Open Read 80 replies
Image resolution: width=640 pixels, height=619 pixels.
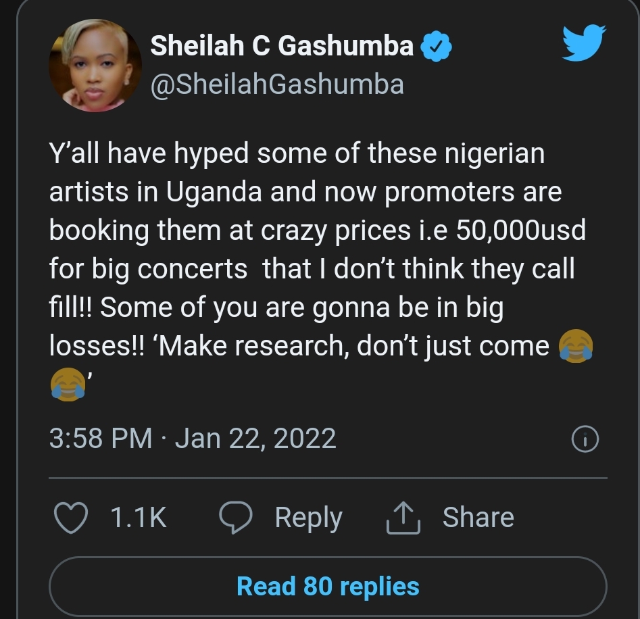pos(328,586)
